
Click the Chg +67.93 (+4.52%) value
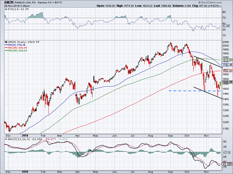(206, 6)
